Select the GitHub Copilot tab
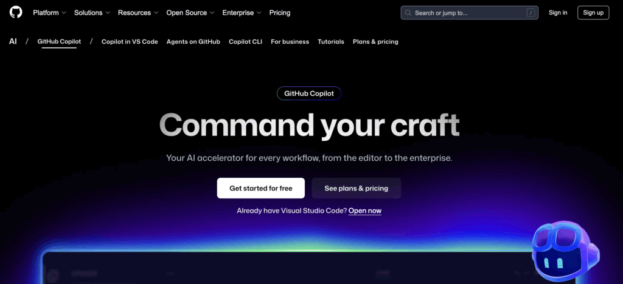The width and height of the screenshot is (623, 284). 59,42
